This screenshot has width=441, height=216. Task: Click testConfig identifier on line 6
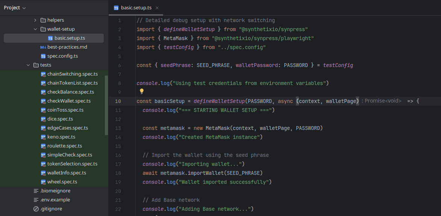pyautogui.click(x=338, y=65)
